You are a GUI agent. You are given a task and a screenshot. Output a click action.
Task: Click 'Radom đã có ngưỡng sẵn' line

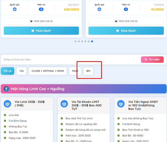(x=81, y=124)
